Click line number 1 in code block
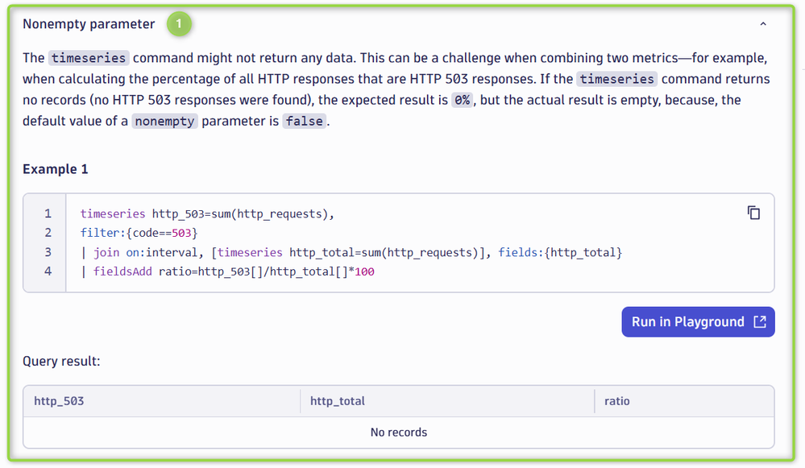This screenshot has height=468, width=805. (48, 213)
